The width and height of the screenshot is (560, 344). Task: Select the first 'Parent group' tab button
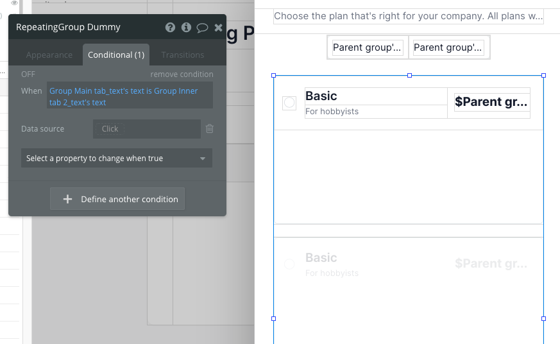click(x=368, y=47)
